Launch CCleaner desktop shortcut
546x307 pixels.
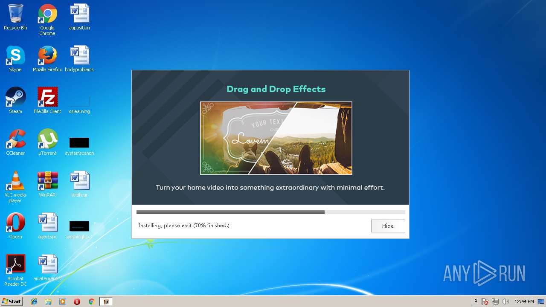pos(15,143)
